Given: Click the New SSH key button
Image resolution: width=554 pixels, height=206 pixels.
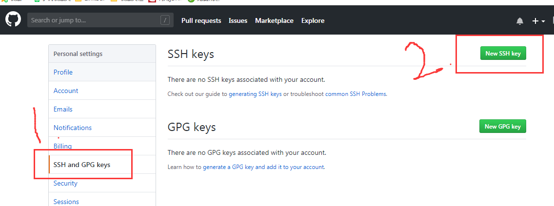Looking at the screenshot, I should pyautogui.click(x=503, y=54).
